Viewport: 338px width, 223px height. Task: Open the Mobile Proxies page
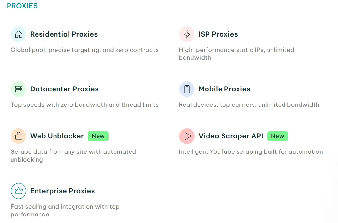(224, 89)
